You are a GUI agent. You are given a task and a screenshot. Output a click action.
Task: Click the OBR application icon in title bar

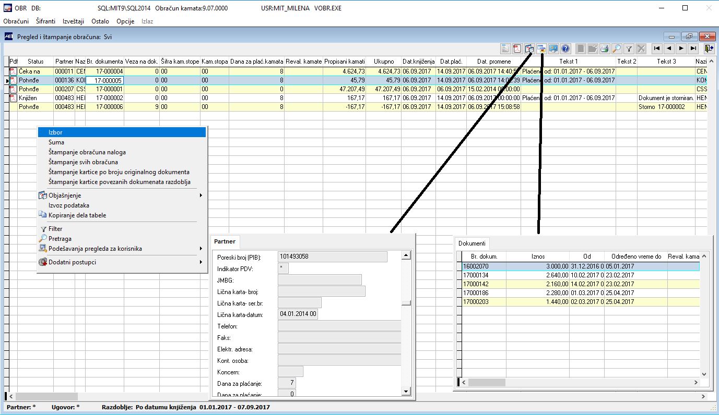[8, 8]
